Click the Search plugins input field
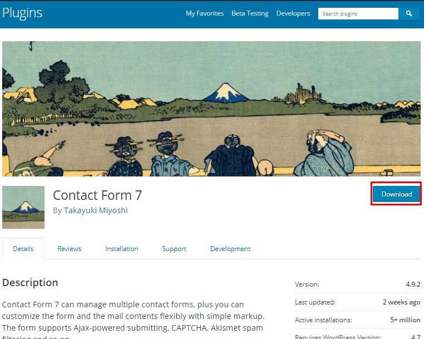The height and width of the screenshot is (339, 424). tap(358, 13)
